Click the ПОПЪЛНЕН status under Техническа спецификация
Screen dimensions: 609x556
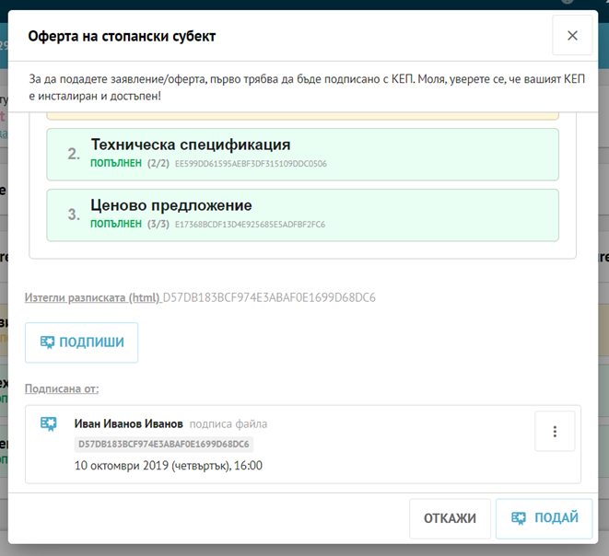coord(116,164)
